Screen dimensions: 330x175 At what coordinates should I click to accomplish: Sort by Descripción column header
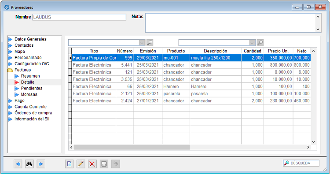(216, 51)
